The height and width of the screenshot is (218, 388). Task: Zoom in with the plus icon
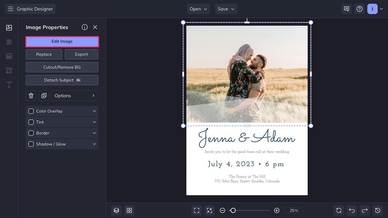[277, 210]
